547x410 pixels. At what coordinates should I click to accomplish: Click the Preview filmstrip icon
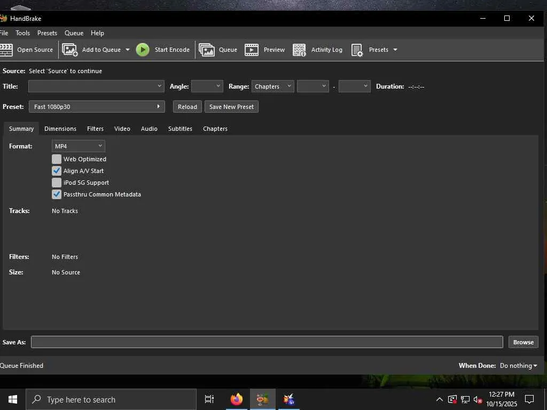pyautogui.click(x=252, y=50)
